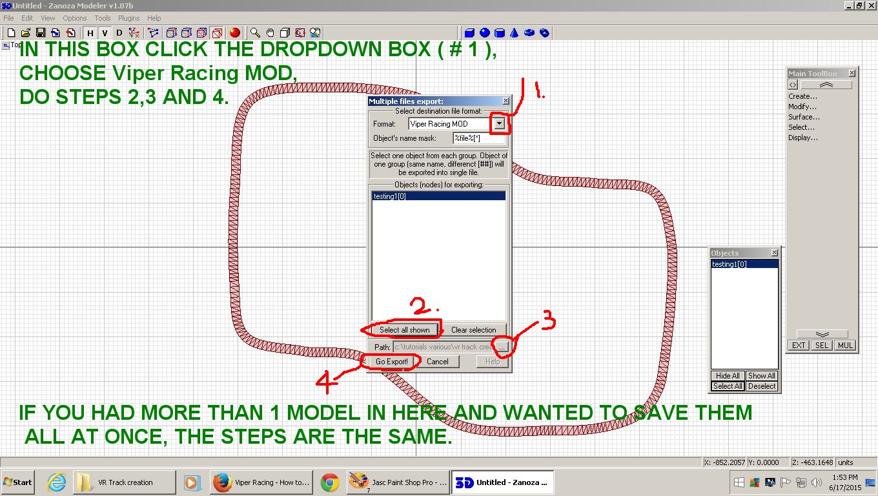Viewport: 878px width, 496px height.
Task: Expand Display... in Main ToolBox
Action: [803, 138]
